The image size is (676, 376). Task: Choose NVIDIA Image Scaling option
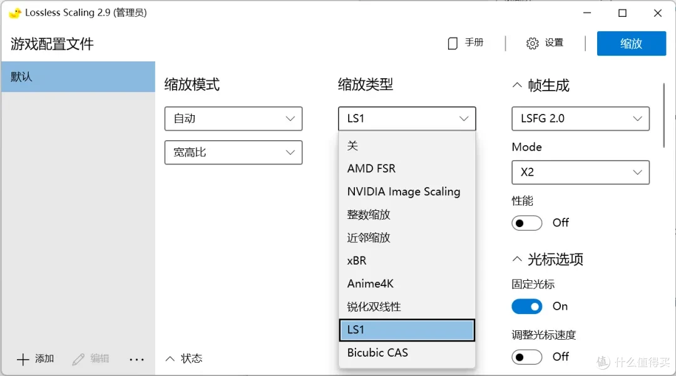407,191
